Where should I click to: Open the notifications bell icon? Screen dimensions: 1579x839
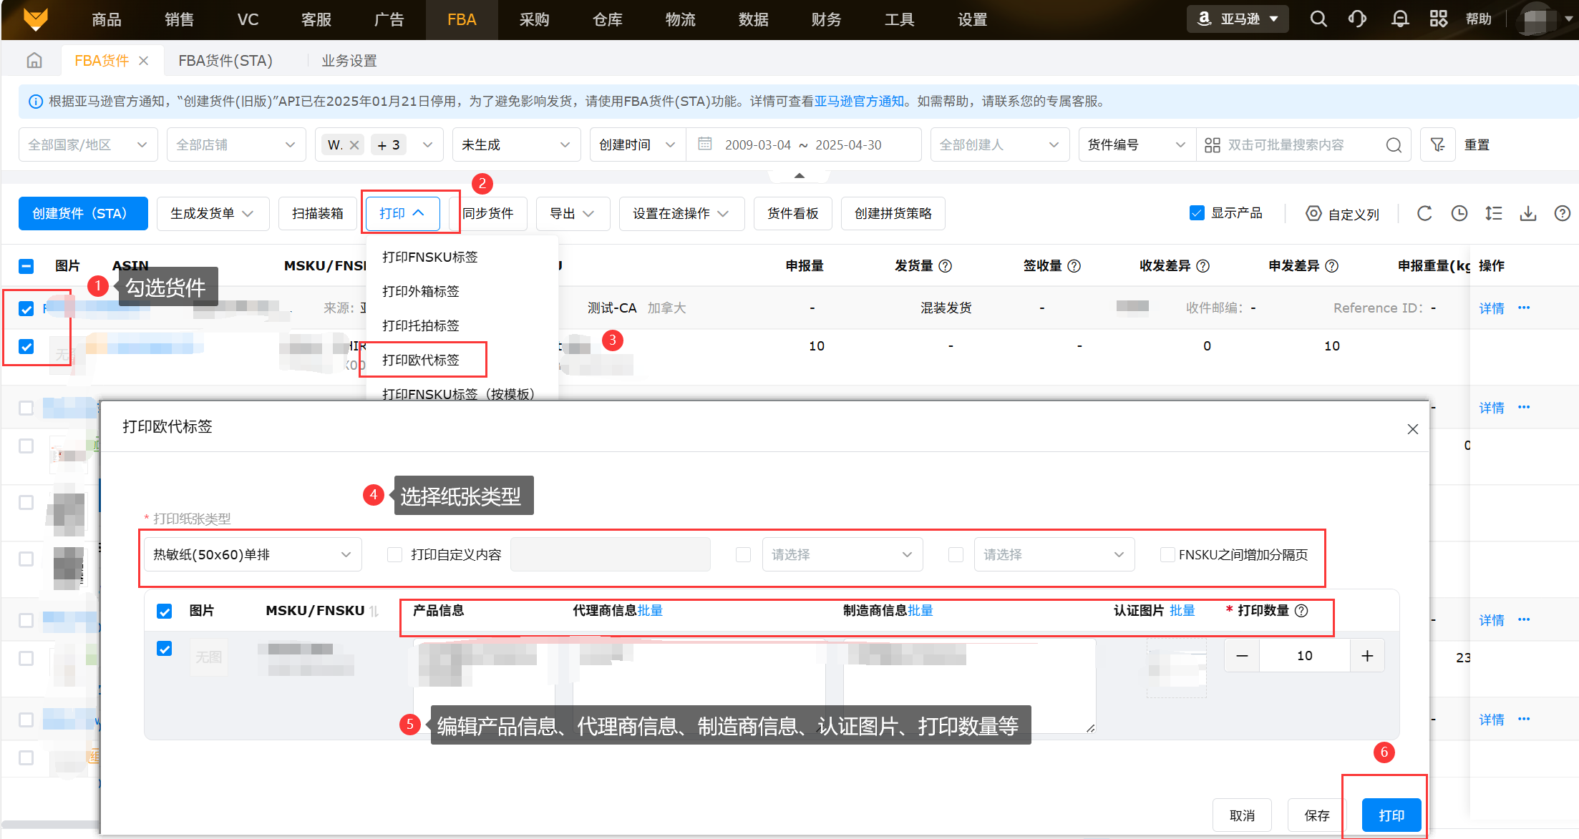pyautogui.click(x=1399, y=19)
